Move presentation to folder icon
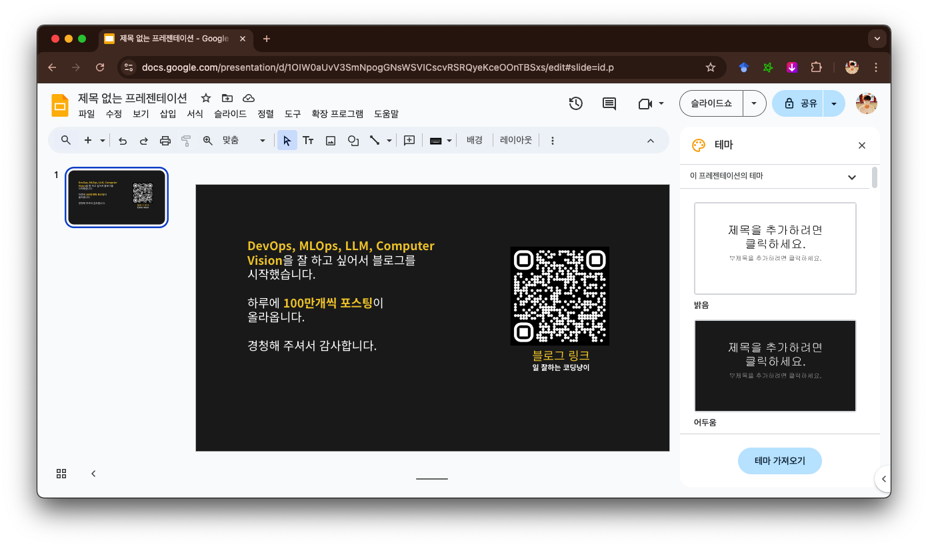Screen dimensions: 928x547 227,98
